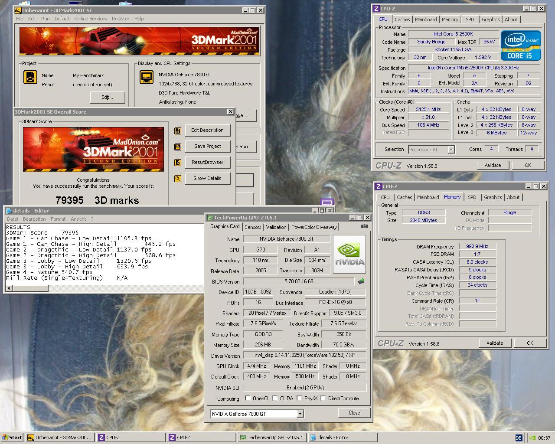The height and width of the screenshot is (444, 555).
Task: Close the Overall Score dialog
Action: [230, 112]
